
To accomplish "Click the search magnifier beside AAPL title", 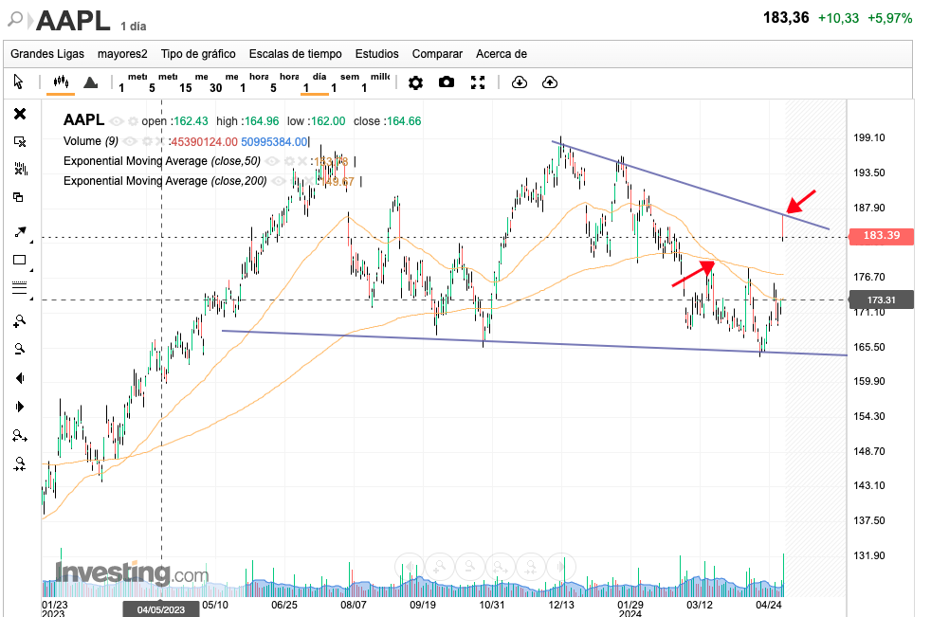I will click(x=15, y=19).
